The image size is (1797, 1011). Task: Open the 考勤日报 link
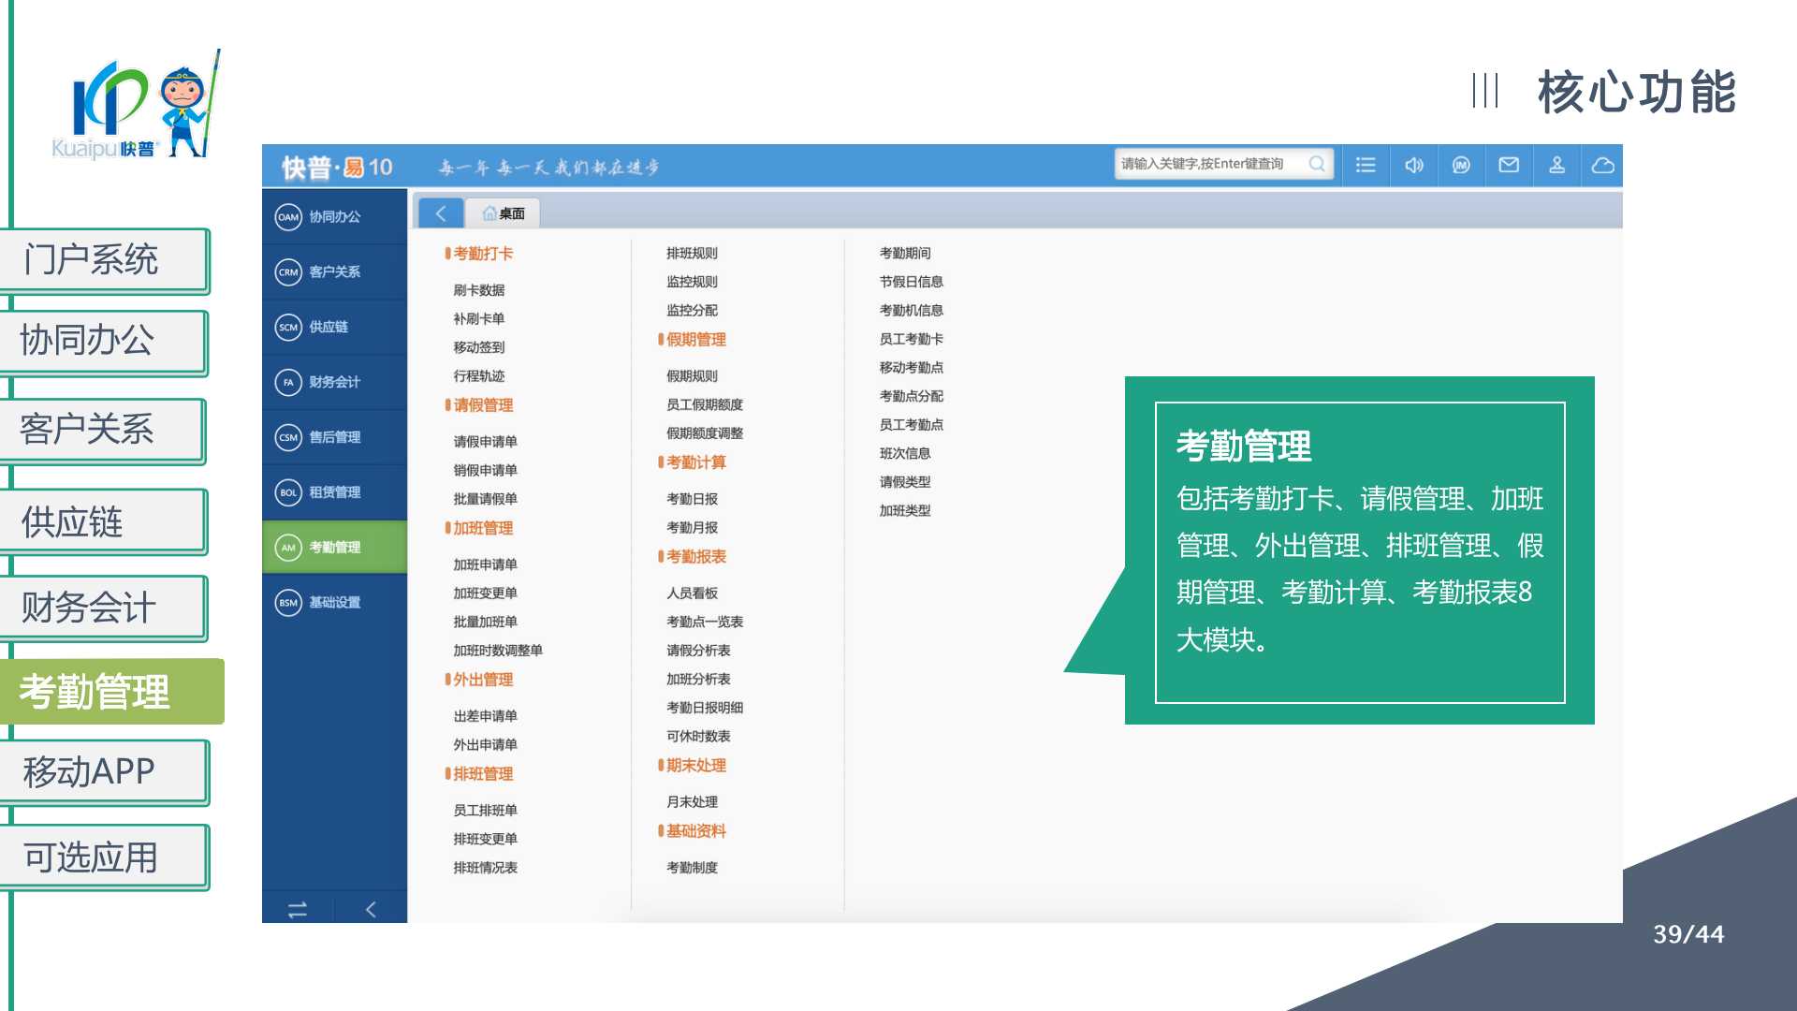[x=692, y=499]
